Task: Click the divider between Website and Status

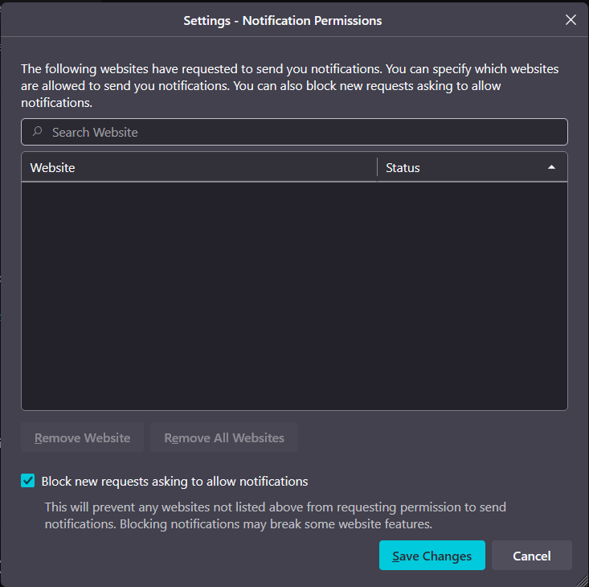Action: click(377, 167)
